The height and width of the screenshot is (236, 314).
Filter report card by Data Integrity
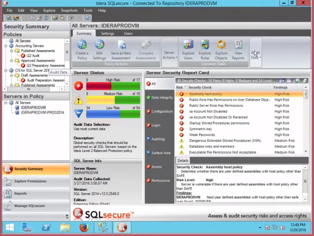point(162,98)
